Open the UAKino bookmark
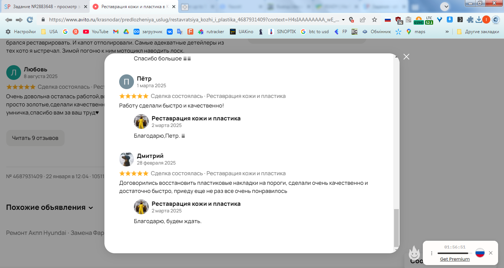 tap(241, 32)
